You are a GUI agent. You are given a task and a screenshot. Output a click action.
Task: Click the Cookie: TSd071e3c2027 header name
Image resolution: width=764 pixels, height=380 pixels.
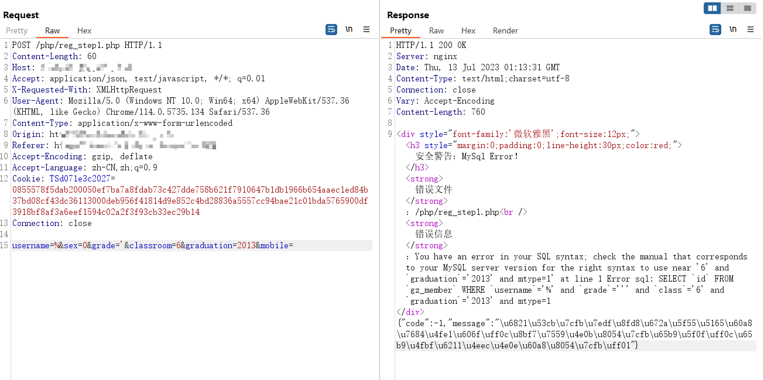coord(64,179)
